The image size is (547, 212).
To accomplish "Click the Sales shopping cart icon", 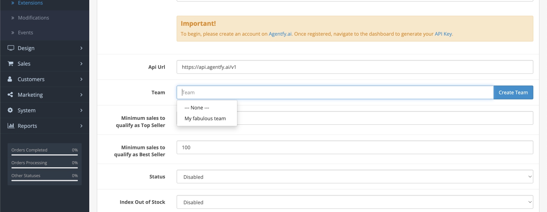I will (x=11, y=64).
